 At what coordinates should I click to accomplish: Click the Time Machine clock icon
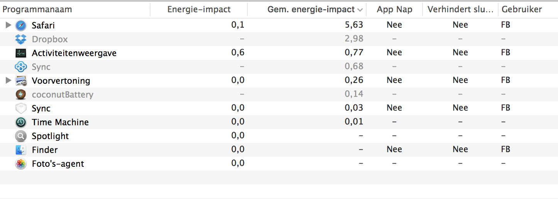coord(21,123)
